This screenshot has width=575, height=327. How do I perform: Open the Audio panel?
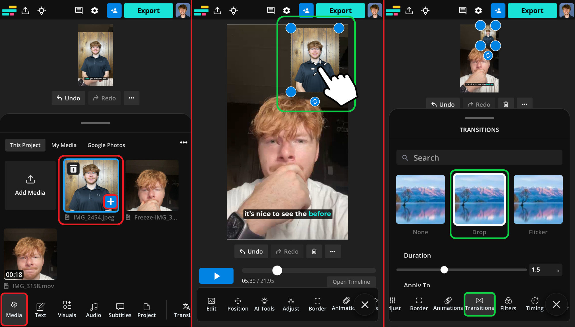93,309
